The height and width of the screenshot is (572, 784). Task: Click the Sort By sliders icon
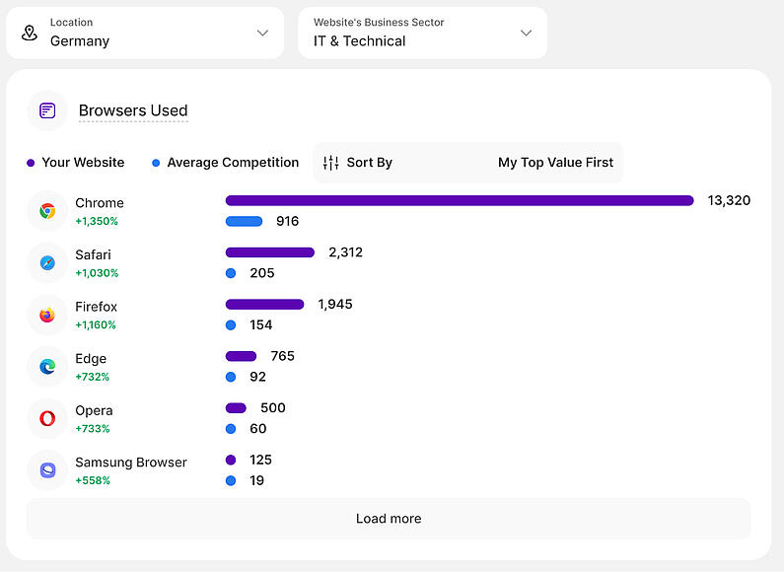pos(331,163)
